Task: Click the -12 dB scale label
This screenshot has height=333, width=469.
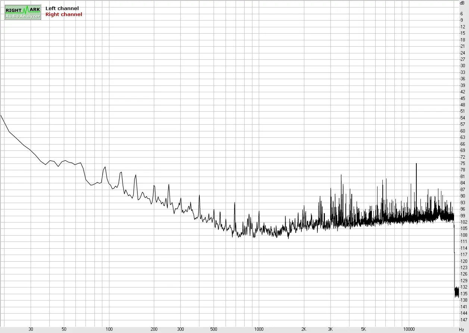Action: 462,27
